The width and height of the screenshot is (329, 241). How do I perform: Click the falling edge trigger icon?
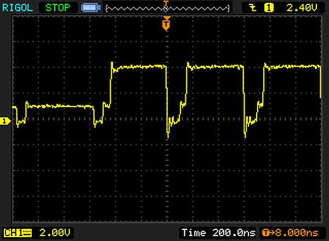[252, 8]
